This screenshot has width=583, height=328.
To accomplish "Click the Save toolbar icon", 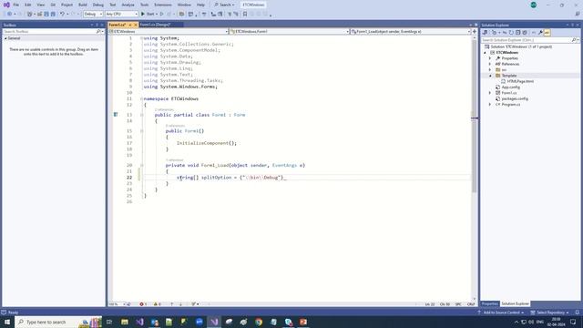I will (46, 15).
